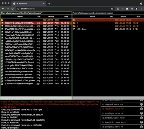Sort right pane by Name column
The width and height of the screenshot is (144, 129).
point(92,16)
